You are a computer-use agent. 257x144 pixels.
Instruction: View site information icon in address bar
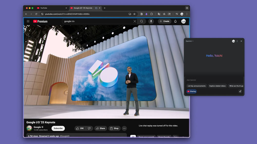click(x=42, y=14)
